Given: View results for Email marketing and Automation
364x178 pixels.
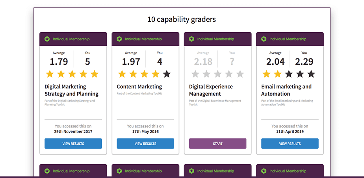Looking at the screenshot, I should coord(290,143).
